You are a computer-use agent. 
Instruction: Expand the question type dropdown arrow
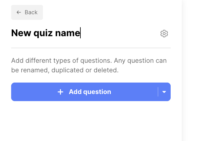[164, 92]
